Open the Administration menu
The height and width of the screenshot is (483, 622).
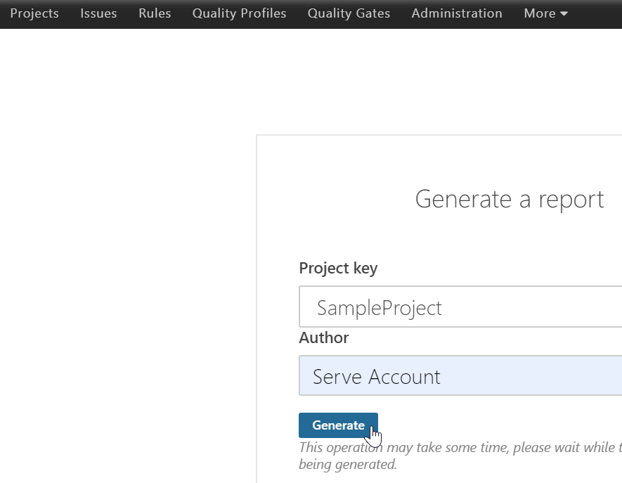pyautogui.click(x=457, y=13)
